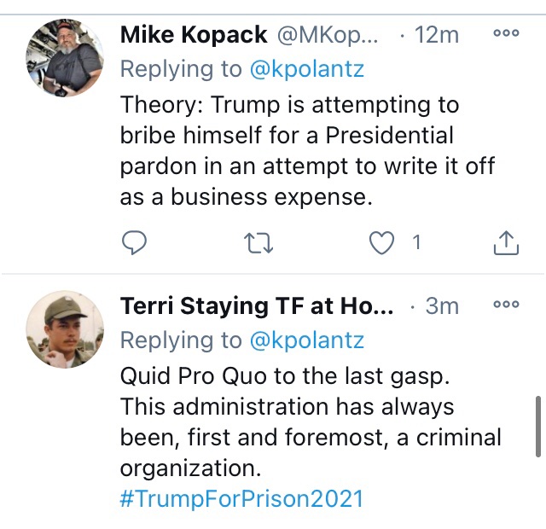The height and width of the screenshot is (529, 546).
Task: Open Mike Kopack's tweet text about bribe theory
Action: [307, 150]
